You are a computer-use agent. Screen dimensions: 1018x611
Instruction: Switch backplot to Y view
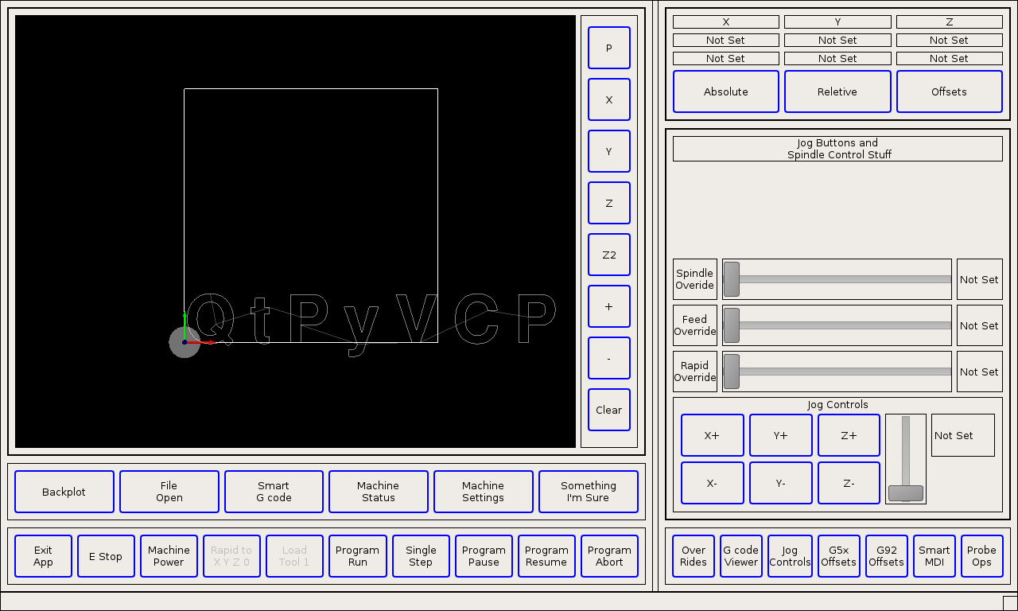609,151
